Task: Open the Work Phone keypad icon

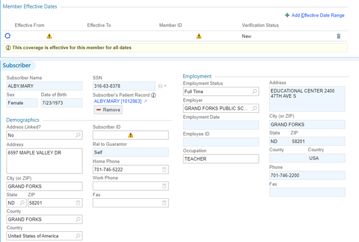Action: point(164,186)
